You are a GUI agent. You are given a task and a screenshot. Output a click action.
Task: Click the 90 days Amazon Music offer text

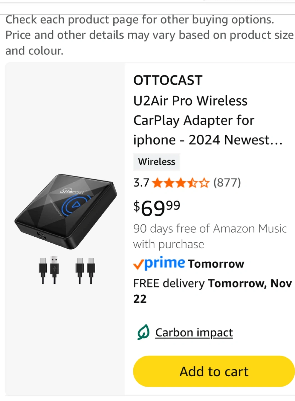point(209,236)
